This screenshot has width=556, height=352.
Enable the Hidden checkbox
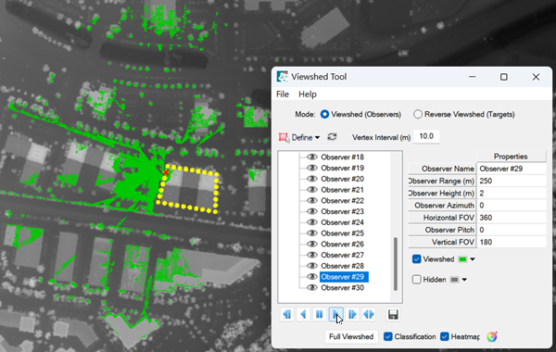pos(417,280)
